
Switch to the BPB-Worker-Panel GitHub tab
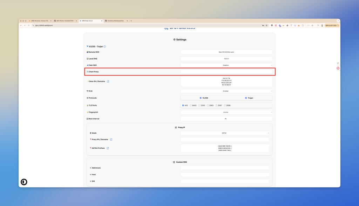click(x=65, y=21)
